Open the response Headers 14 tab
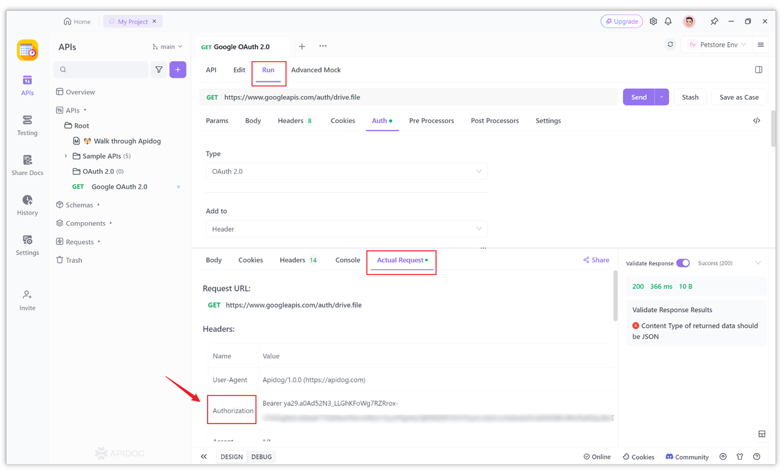784x472 pixels. click(x=298, y=260)
